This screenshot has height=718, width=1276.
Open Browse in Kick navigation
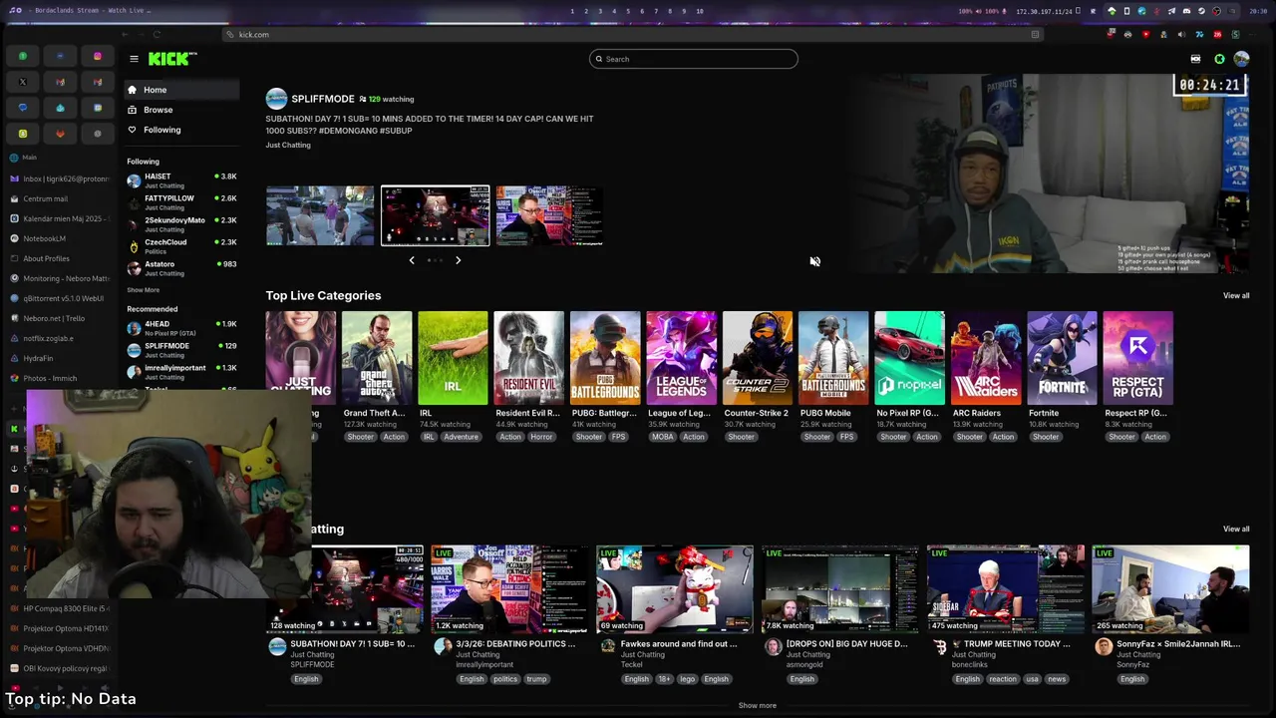(x=181, y=110)
